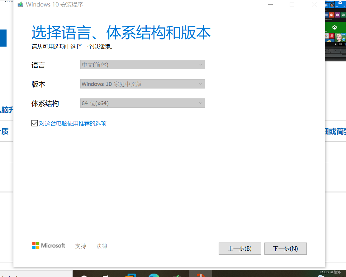Click the 体系结构 field label

[x=45, y=104]
